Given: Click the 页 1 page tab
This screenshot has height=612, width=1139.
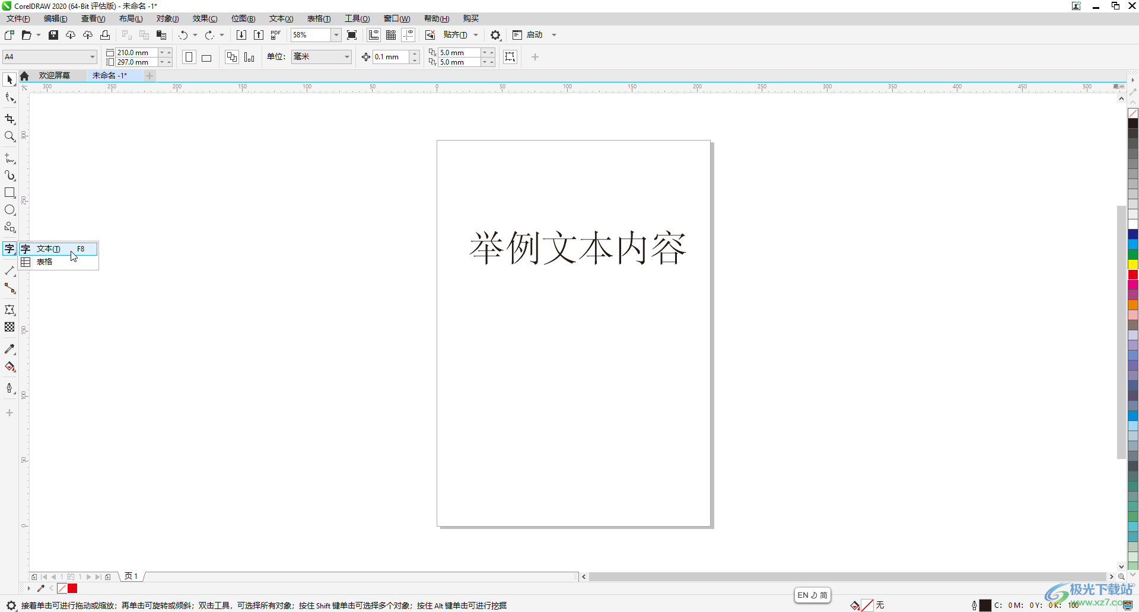Looking at the screenshot, I should 131,576.
